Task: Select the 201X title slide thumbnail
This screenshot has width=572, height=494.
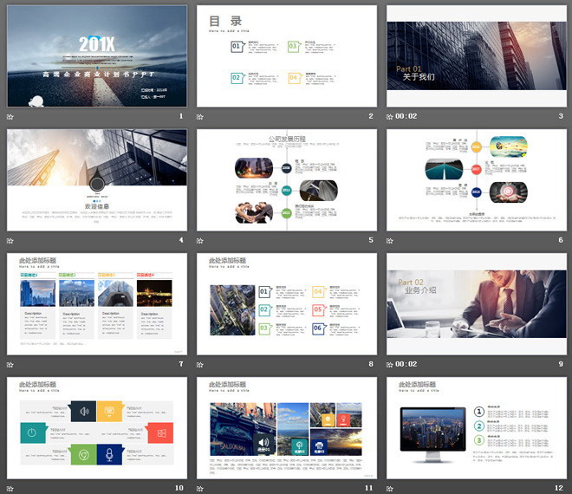Action: [x=97, y=55]
